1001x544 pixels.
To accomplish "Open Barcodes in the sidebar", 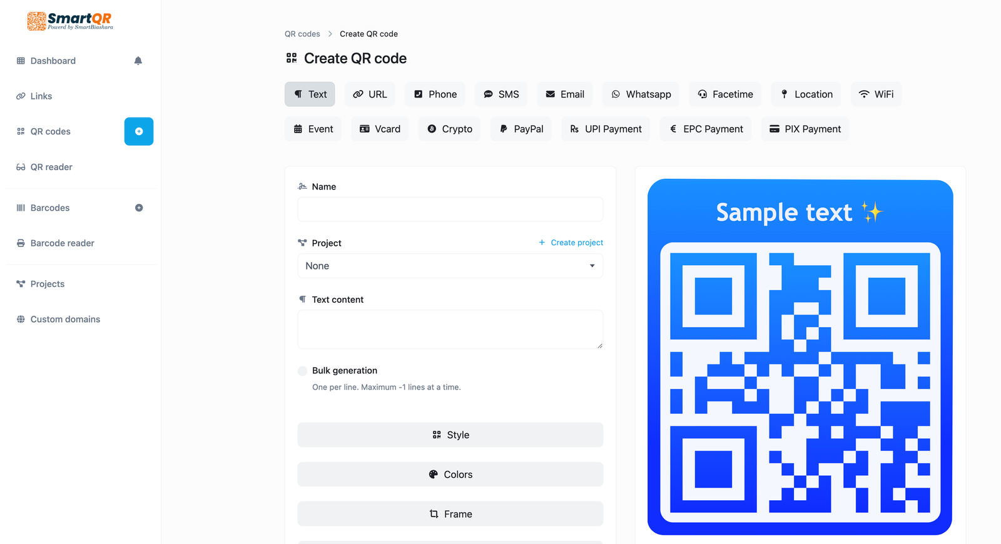I will click(x=43, y=208).
